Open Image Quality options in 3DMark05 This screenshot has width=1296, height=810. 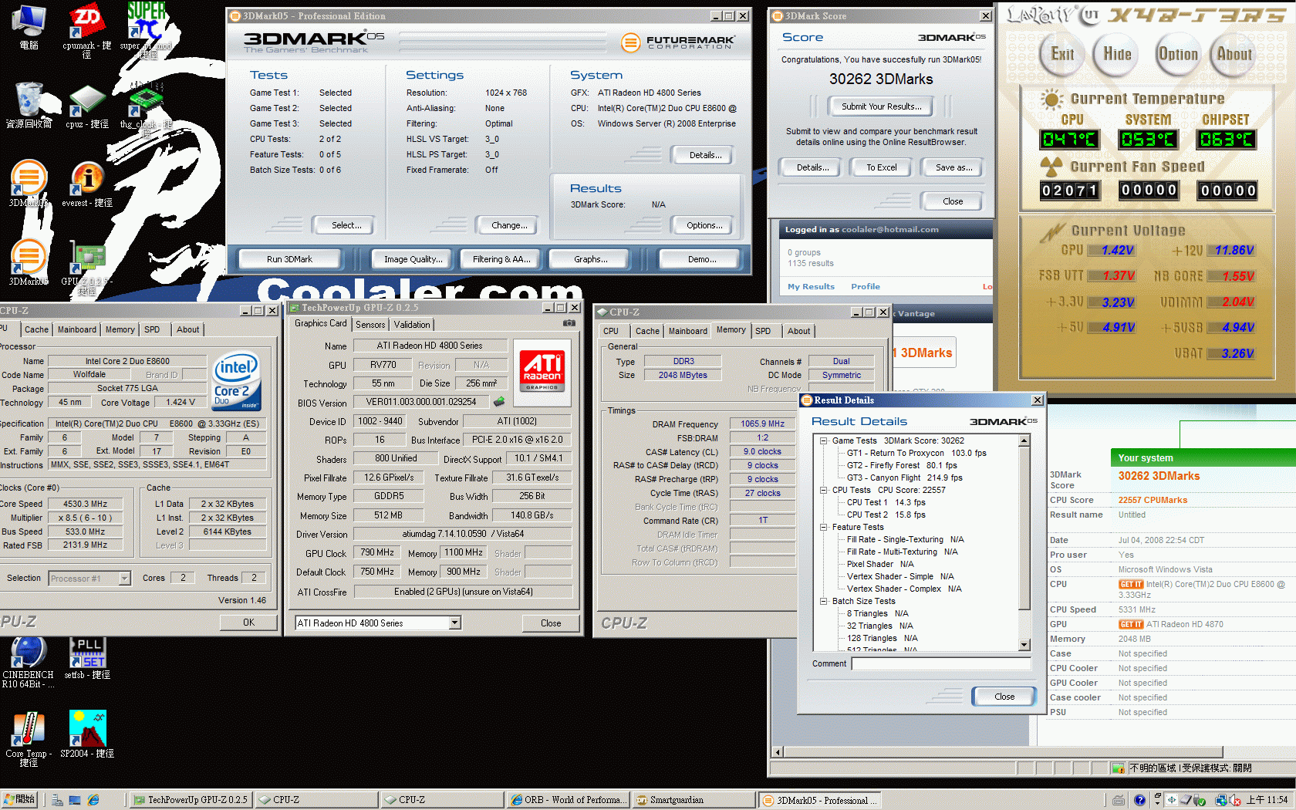pyautogui.click(x=413, y=259)
